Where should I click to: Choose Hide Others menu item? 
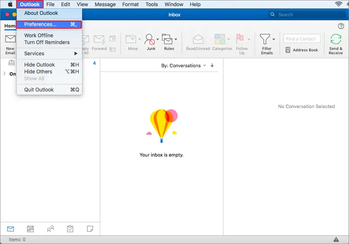[x=49, y=71]
